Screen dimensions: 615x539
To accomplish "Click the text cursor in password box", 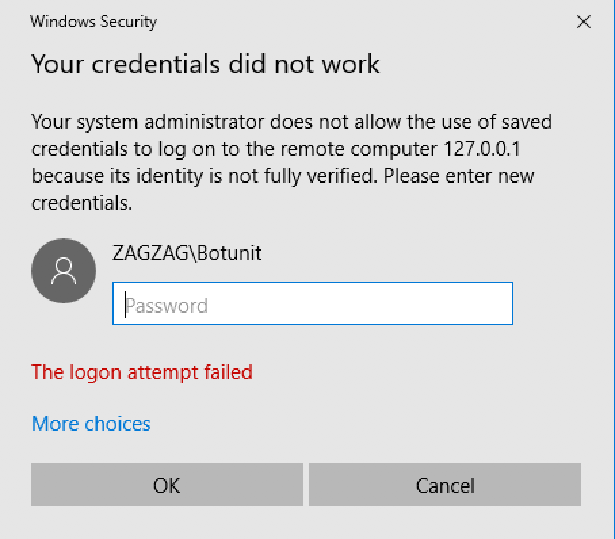I will (x=125, y=304).
